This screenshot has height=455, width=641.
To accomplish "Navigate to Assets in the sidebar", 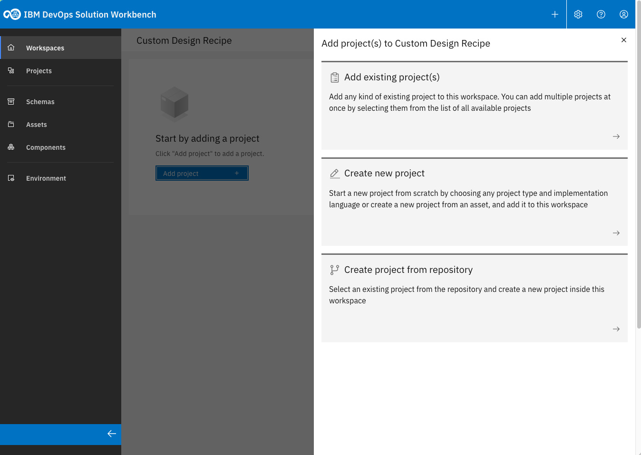I will (61, 124).
